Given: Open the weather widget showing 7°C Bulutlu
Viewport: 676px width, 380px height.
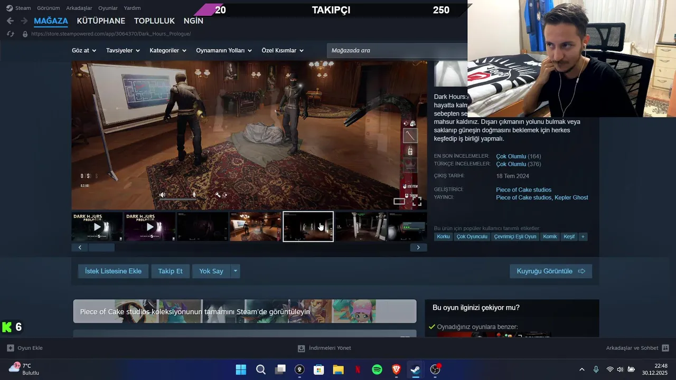Looking at the screenshot, I should pyautogui.click(x=24, y=369).
